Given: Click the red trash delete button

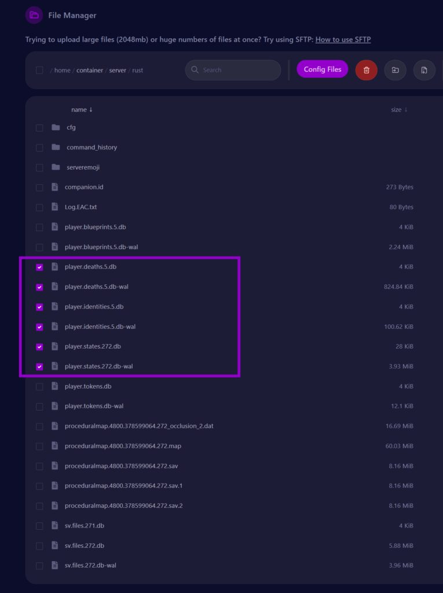Looking at the screenshot, I should coord(366,70).
